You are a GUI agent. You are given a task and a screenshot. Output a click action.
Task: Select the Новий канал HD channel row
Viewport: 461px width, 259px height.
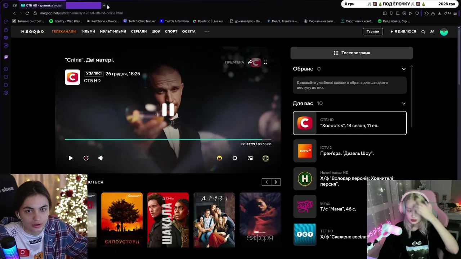(x=350, y=178)
